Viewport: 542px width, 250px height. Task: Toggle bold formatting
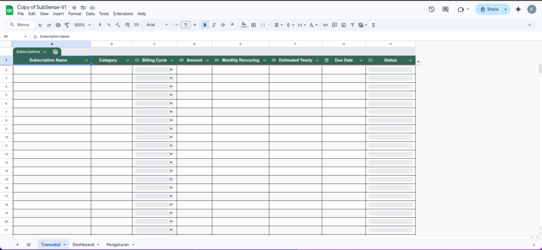(205, 25)
